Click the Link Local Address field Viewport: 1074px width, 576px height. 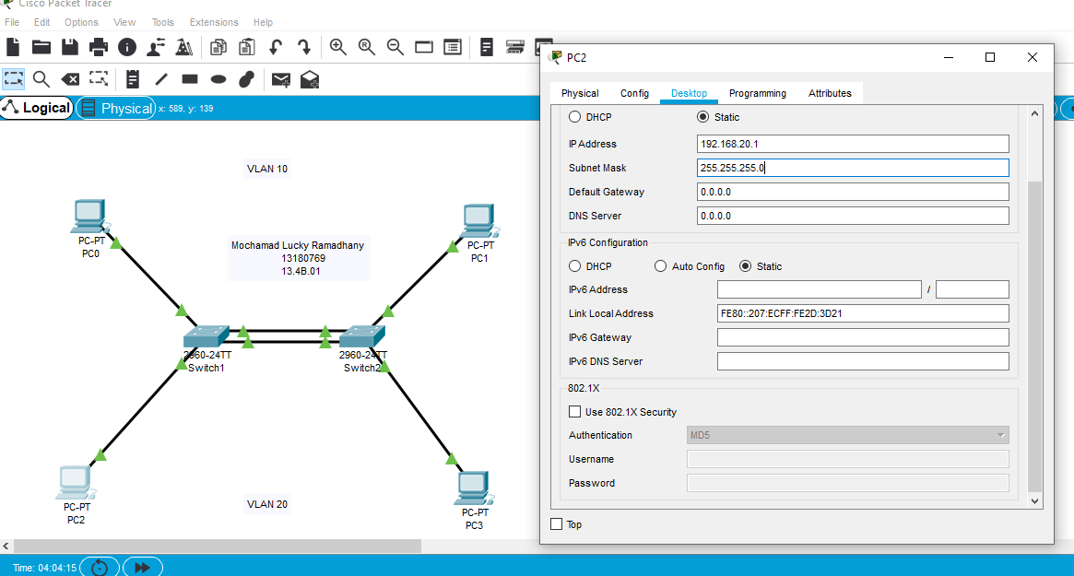pyautogui.click(x=863, y=313)
